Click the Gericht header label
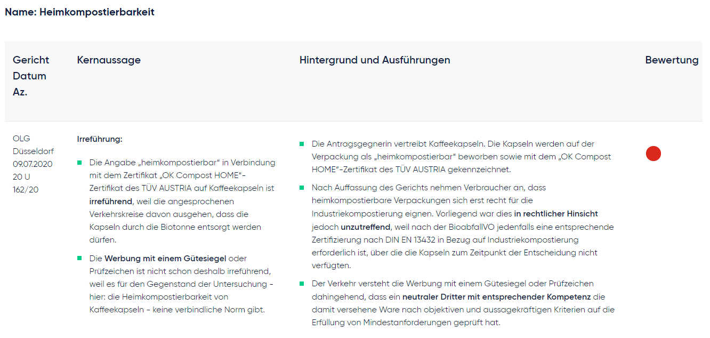This screenshot has width=710, height=338. [x=31, y=60]
